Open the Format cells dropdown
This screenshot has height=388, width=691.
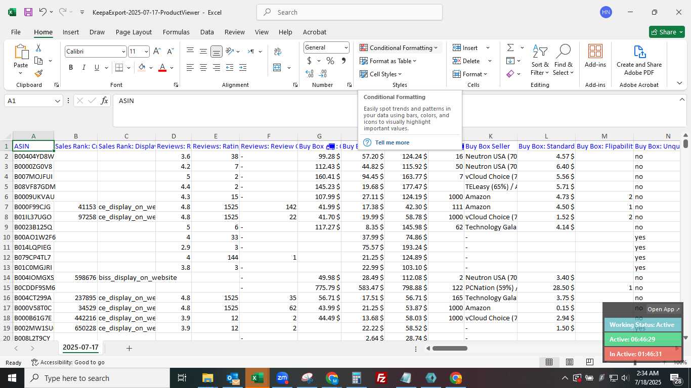point(470,74)
